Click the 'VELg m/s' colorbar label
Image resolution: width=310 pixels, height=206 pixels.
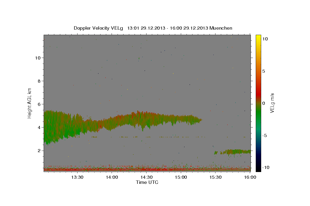point(272,103)
